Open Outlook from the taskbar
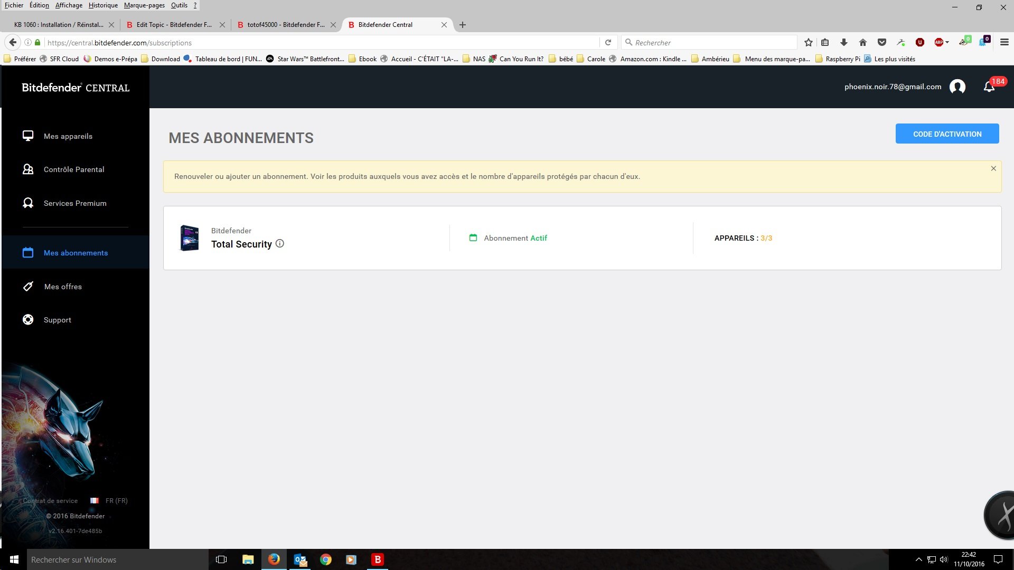Viewport: 1014px width, 570px height. pyautogui.click(x=300, y=559)
